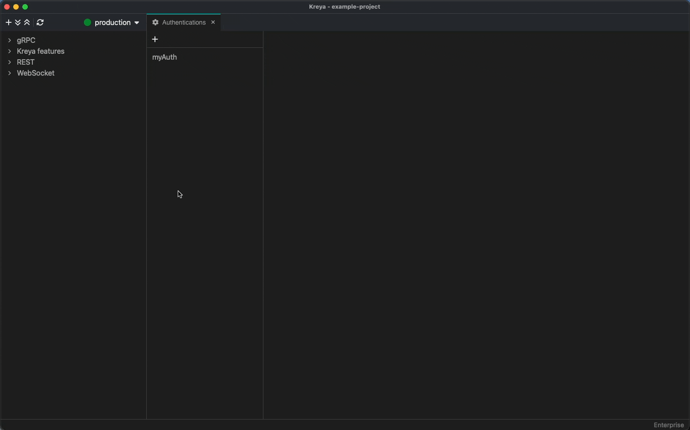The image size is (690, 430).
Task: Collapse all tree items with double-chevron-up icon
Action: click(27, 22)
